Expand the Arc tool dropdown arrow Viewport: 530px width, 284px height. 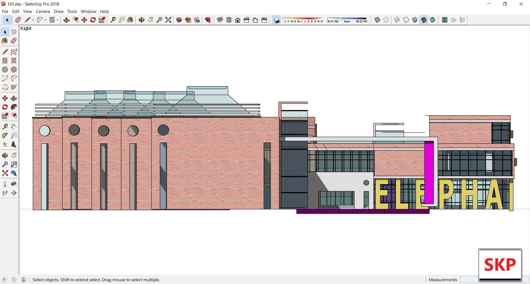[x=46, y=20]
